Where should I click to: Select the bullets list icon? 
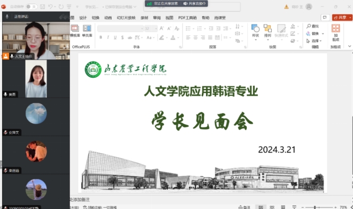point(188,28)
